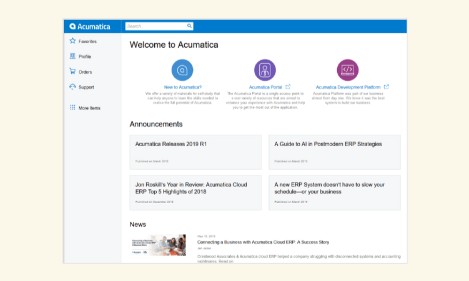Click publish date under Acumatica Releases 2019 R1

pyautogui.click(x=151, y=161)
